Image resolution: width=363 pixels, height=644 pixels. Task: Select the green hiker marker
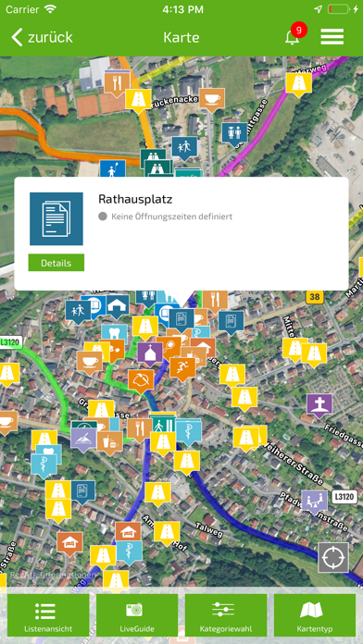pyautogui.click(x=162, y=425)
